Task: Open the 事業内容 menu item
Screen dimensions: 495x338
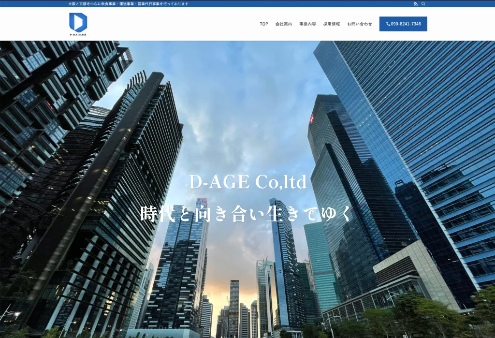Action: pos(307,24)
